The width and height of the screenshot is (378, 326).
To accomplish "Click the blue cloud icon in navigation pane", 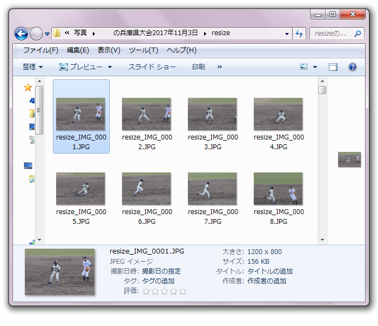I will pos(32,101).
